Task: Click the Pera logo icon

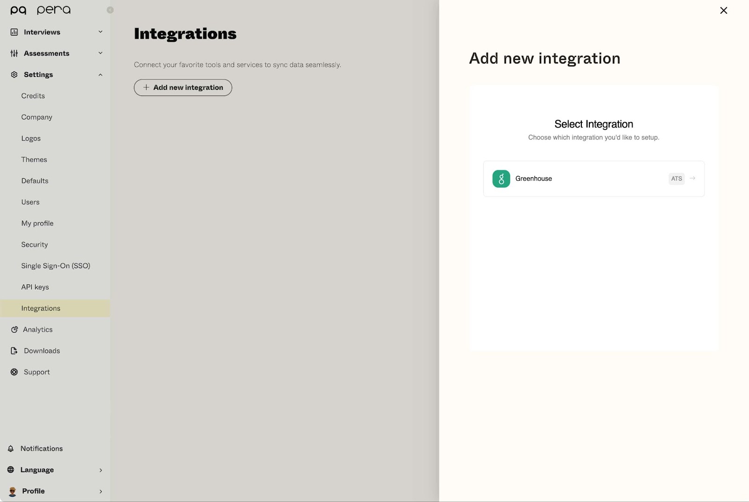Action: pyautogui.click(x=18, y=10)
